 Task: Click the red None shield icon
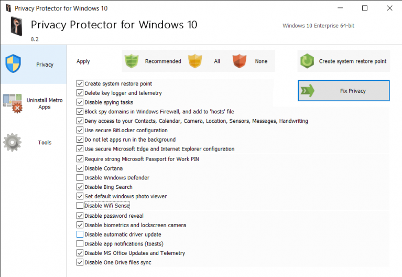click(x=239, y=61)
